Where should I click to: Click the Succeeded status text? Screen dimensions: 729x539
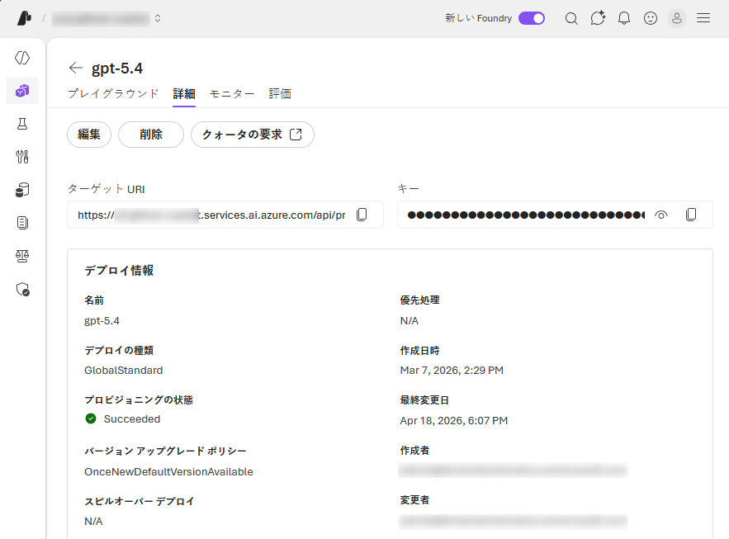(132, 419)
